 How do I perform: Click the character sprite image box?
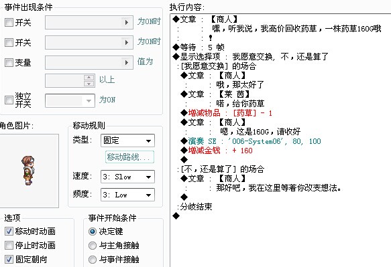pyautogui.click(x=29, y=171)
